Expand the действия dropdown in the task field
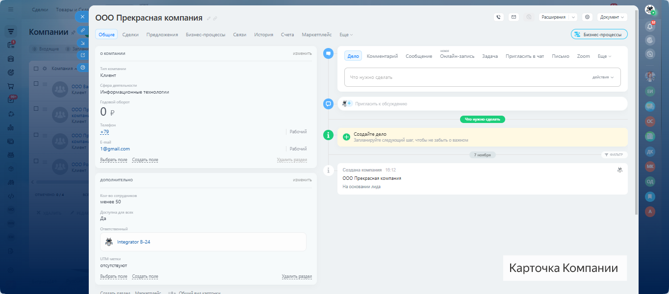 coord(603,77)
